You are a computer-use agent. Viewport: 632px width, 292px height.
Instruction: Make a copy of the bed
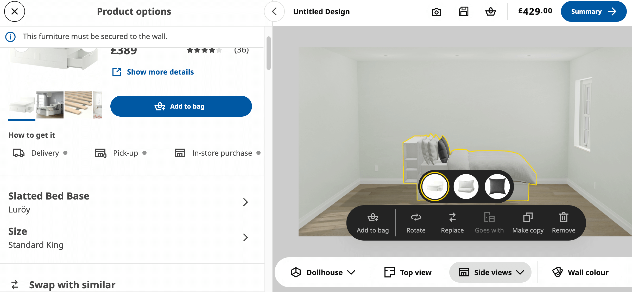(x=528, y=223)
